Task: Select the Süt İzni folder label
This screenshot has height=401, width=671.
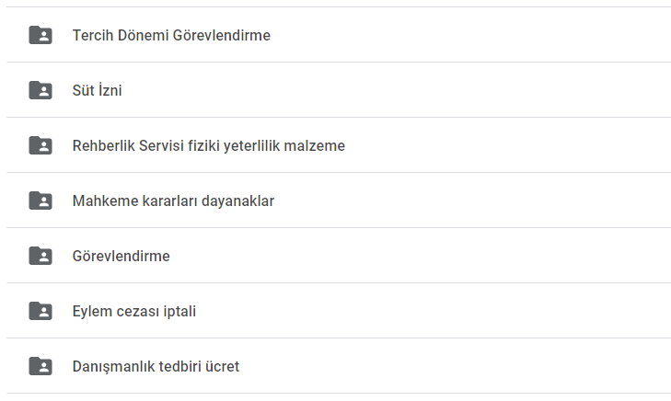Action: coord(98,90)
